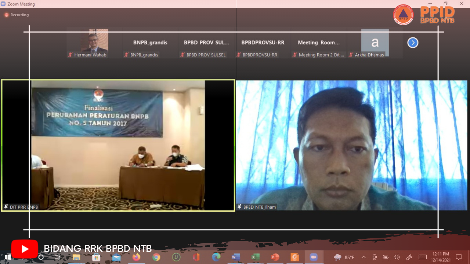This screenshot has height=264, width=470.
Task: Open the notification action center
Action: pyautogui.click(x=459, y=257)
